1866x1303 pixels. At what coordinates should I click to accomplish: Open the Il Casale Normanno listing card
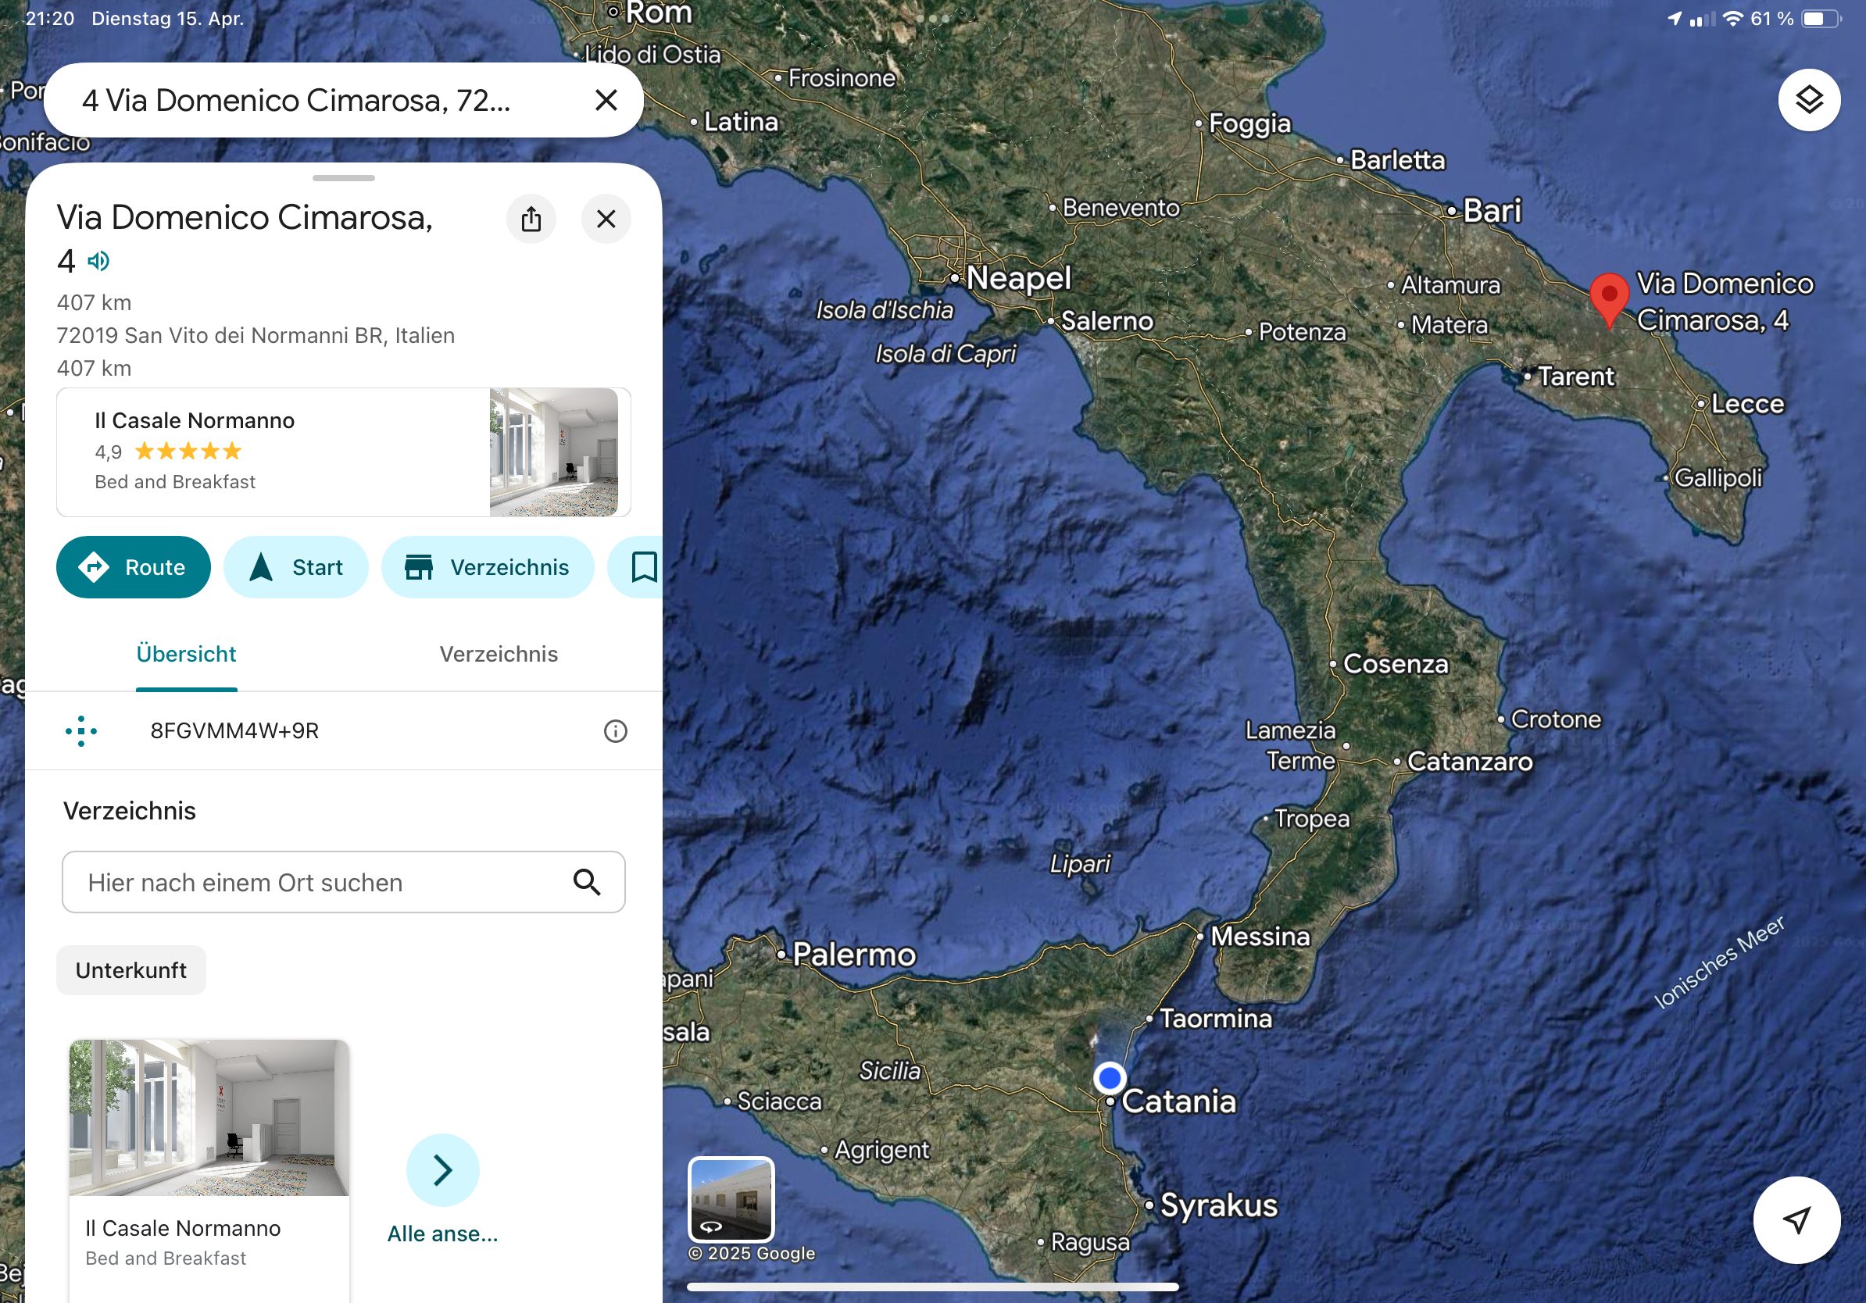(343, 452)
